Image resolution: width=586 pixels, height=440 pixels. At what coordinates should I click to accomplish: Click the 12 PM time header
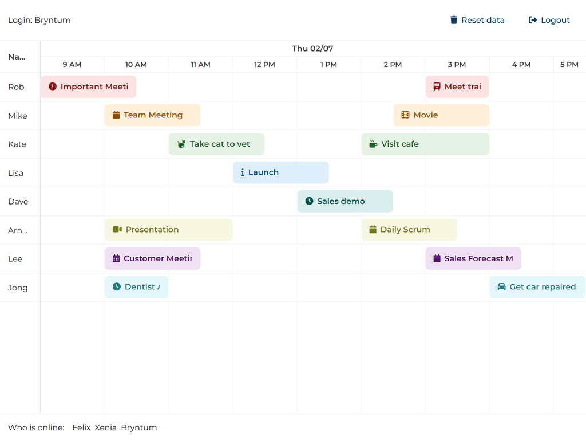pos(264,65)
